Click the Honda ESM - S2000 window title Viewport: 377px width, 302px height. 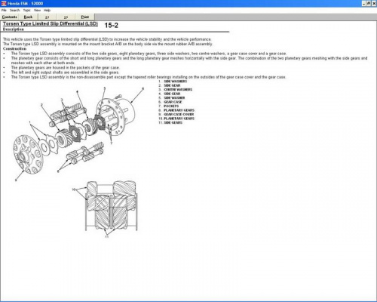(x=26, y=4)
